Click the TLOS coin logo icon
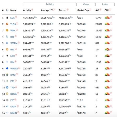Image resolution: width=117 pixels, height=117 pixels. 7,24
